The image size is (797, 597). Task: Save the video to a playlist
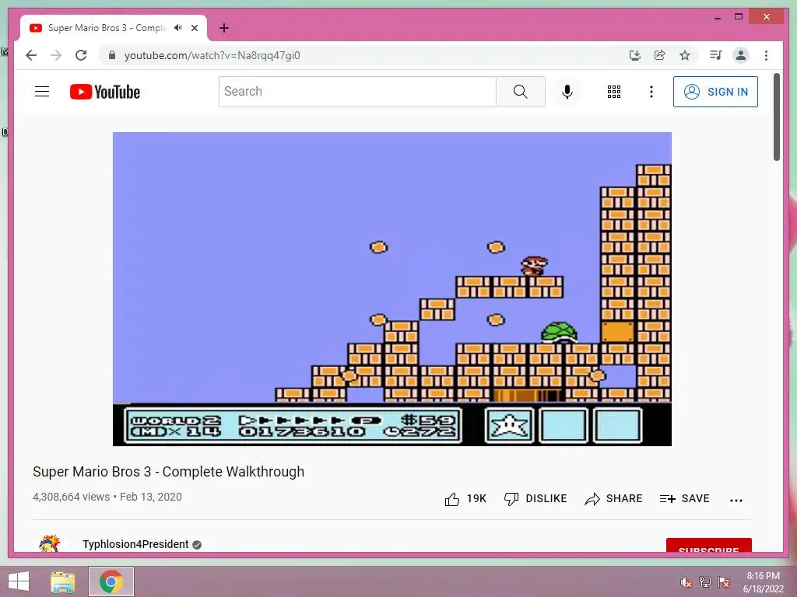pos(684,499)
